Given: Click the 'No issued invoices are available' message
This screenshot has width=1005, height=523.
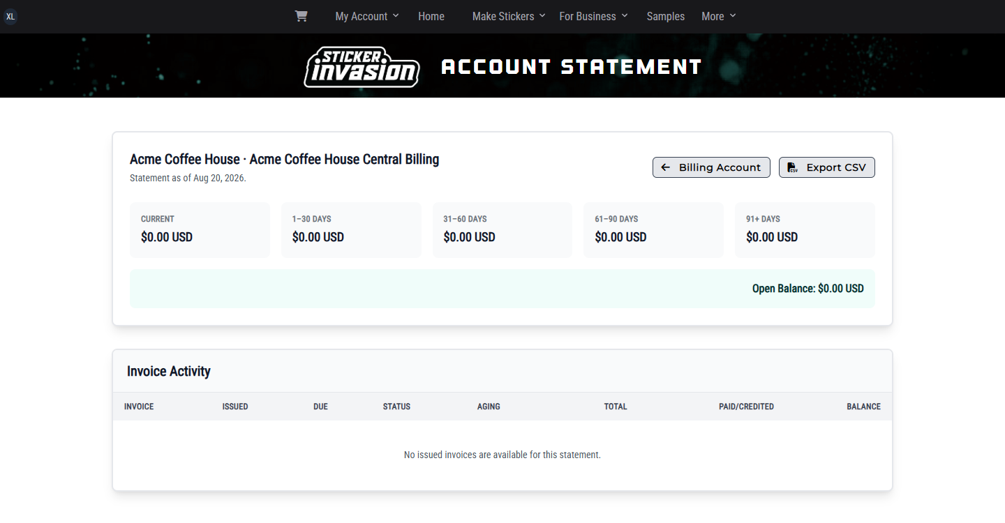Looking at the screenshot, I should (x=502, y=455).
